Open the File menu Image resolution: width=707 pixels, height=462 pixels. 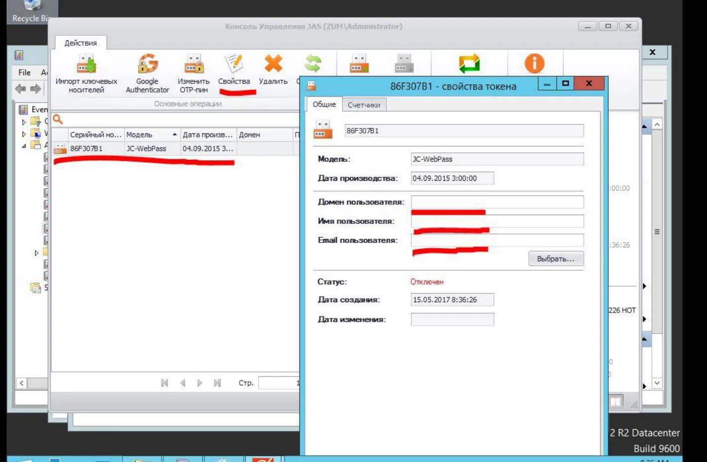(24, 73)
